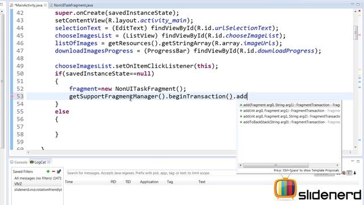Click the PID column header
Screen dimensions: 364x205
[x=113, y=182]
